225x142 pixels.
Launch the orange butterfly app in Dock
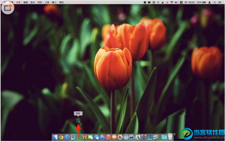point(85,137)
